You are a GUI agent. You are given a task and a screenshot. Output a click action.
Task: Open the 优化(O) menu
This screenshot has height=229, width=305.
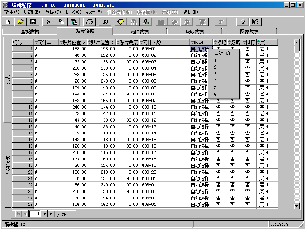(x=73, y=12)
